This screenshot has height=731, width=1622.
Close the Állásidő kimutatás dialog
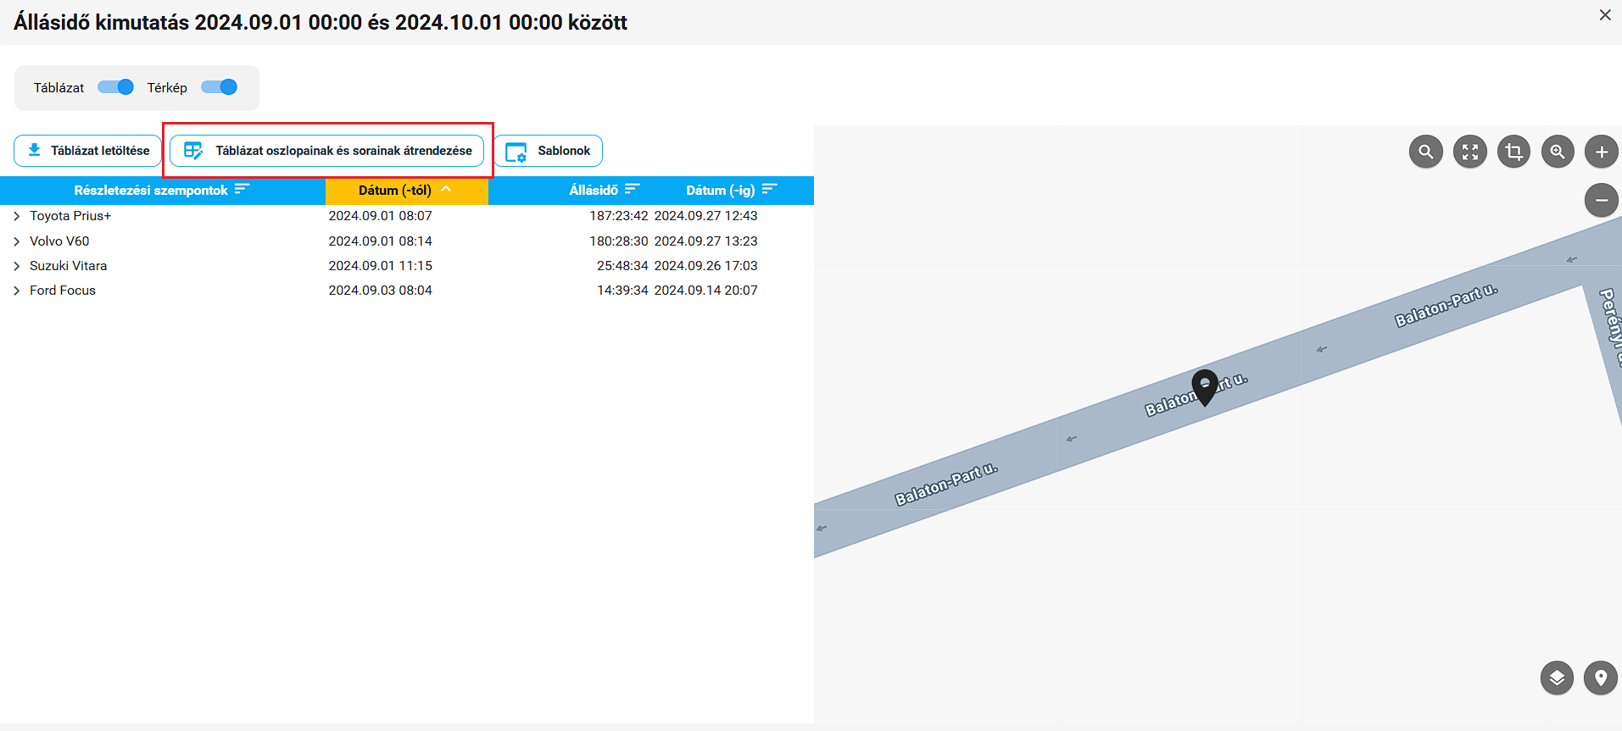tap(1604, 15)
